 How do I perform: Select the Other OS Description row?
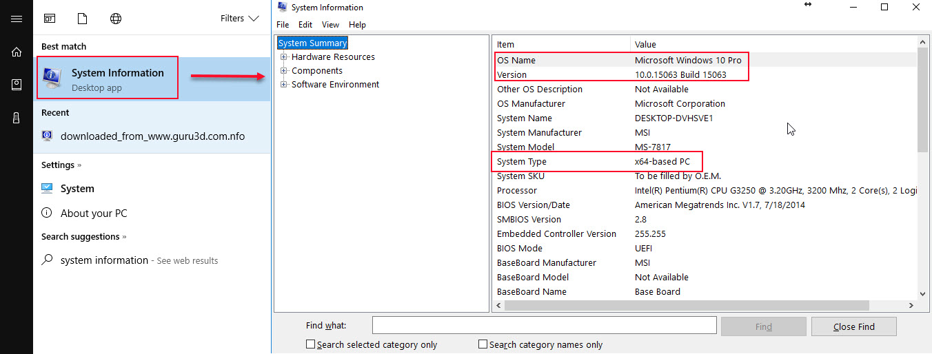[705, 89]
